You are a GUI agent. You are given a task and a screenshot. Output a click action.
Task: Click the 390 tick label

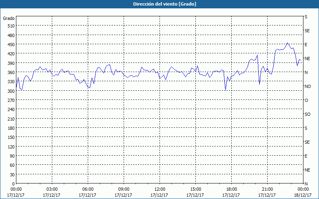12,63
